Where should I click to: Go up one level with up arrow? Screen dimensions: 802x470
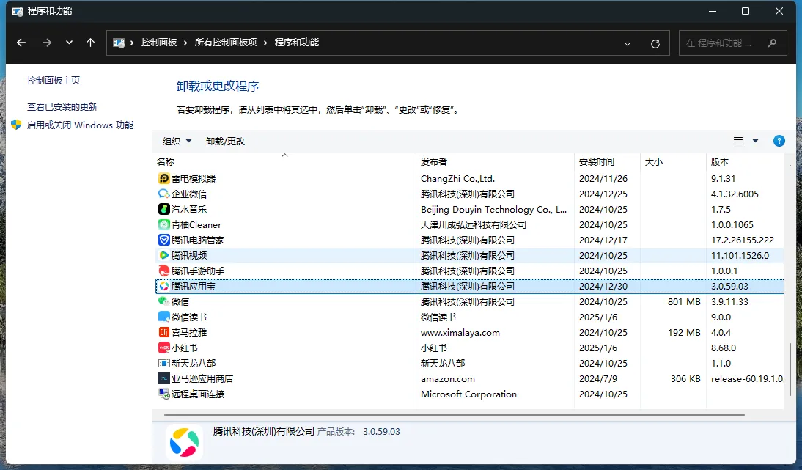point(90,43)
